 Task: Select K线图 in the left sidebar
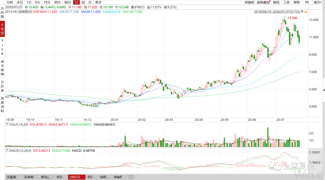click(x=2, y=29)
